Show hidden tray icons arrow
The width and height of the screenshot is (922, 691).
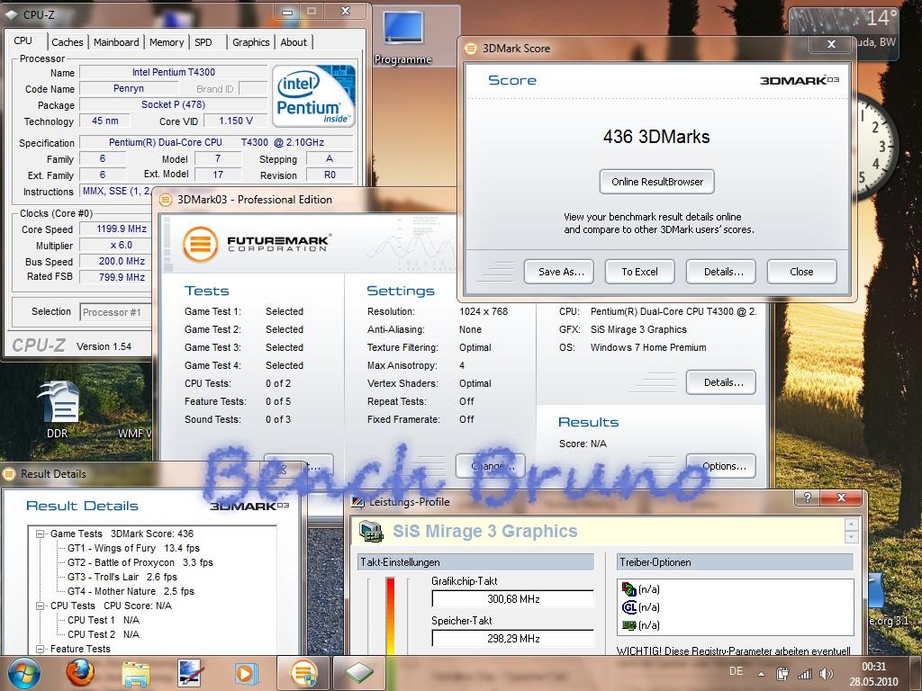tap(761, 675)
